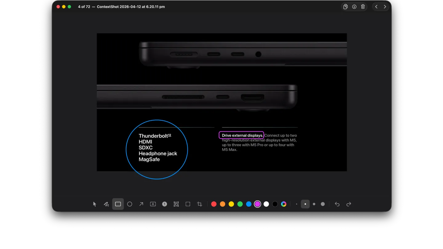Screen dimensions: 443x249
Task: Set annotation color to black
Action: (275, 204)
